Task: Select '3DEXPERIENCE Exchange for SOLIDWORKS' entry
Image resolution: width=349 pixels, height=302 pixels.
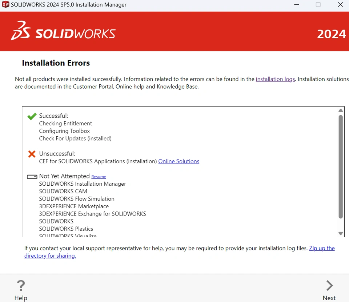Action: coord(93,214)
